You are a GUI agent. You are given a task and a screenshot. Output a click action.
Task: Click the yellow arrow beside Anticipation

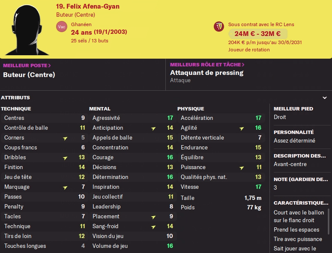tap(153, 128)
